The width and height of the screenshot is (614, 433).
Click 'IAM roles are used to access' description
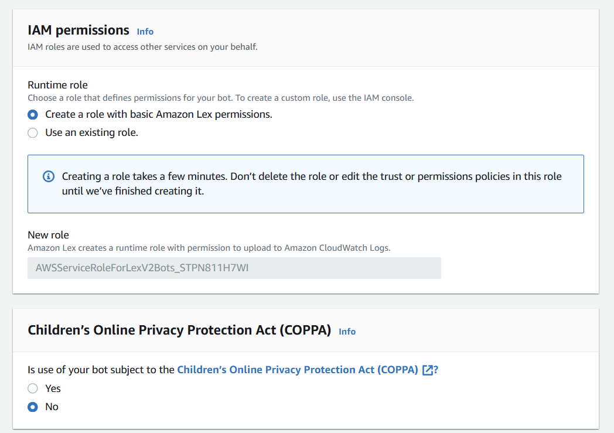tap(142, 47)
